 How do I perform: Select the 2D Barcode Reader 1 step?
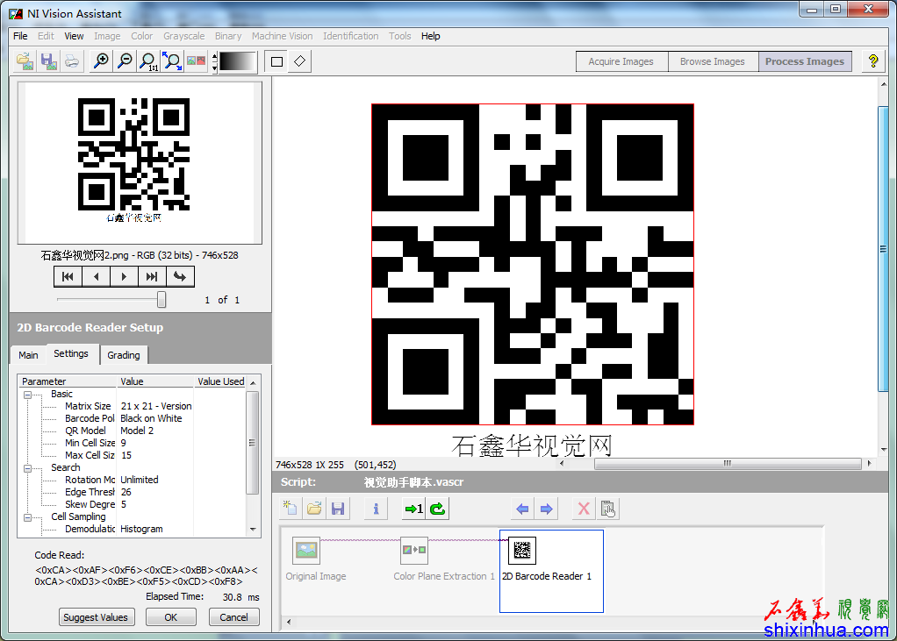[x=551, y=571]
